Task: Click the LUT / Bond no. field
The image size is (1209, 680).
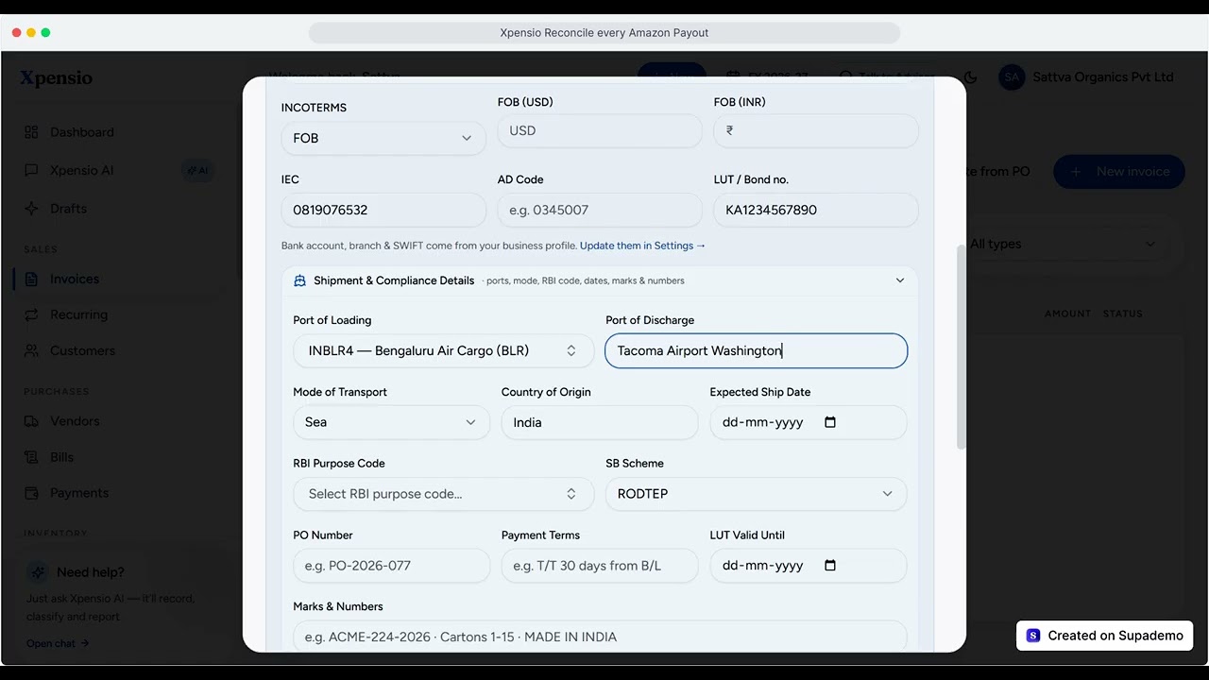Action: point(816,210)
